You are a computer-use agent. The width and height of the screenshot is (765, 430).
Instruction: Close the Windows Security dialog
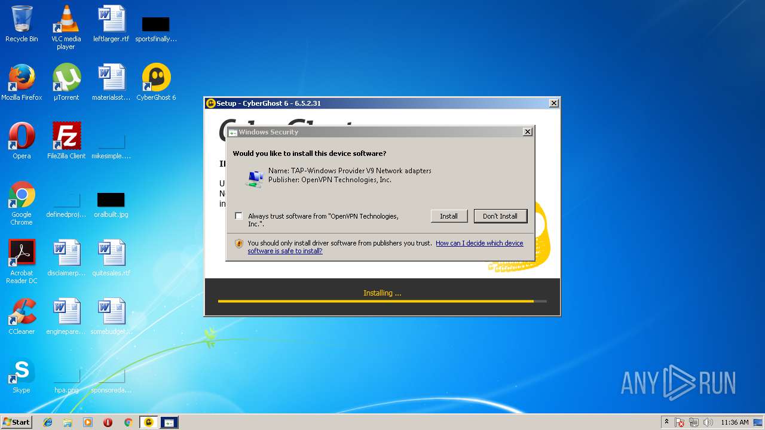[527, 132]
